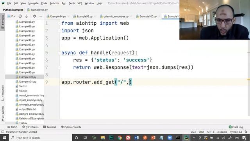
Task: Open Project panel settings gear
Action: tap(34, 16)
